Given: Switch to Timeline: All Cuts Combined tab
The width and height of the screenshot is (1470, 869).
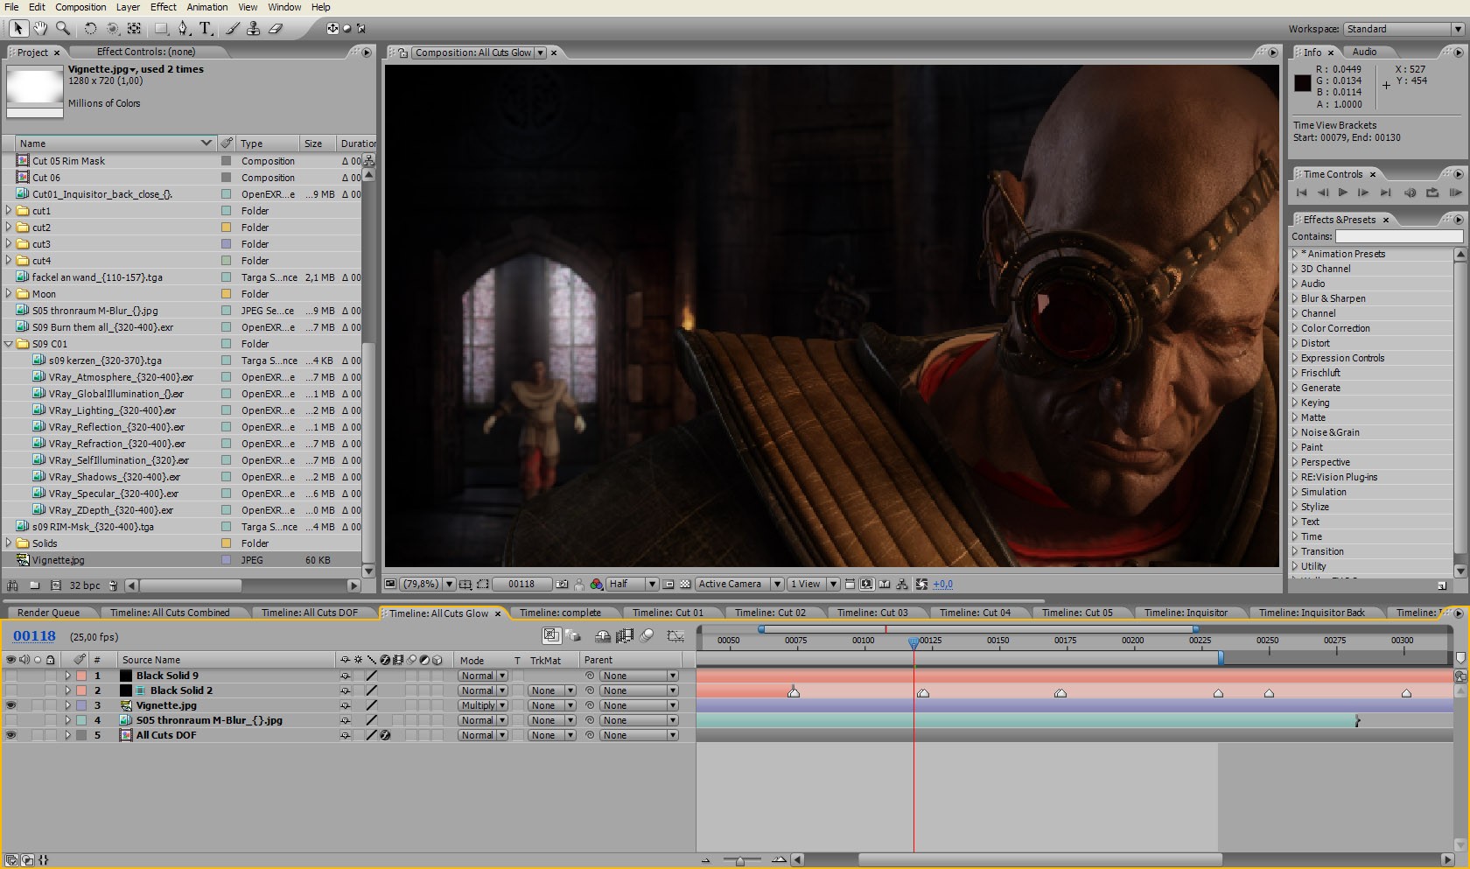Looking at the screenshot, I should [170, 613].
